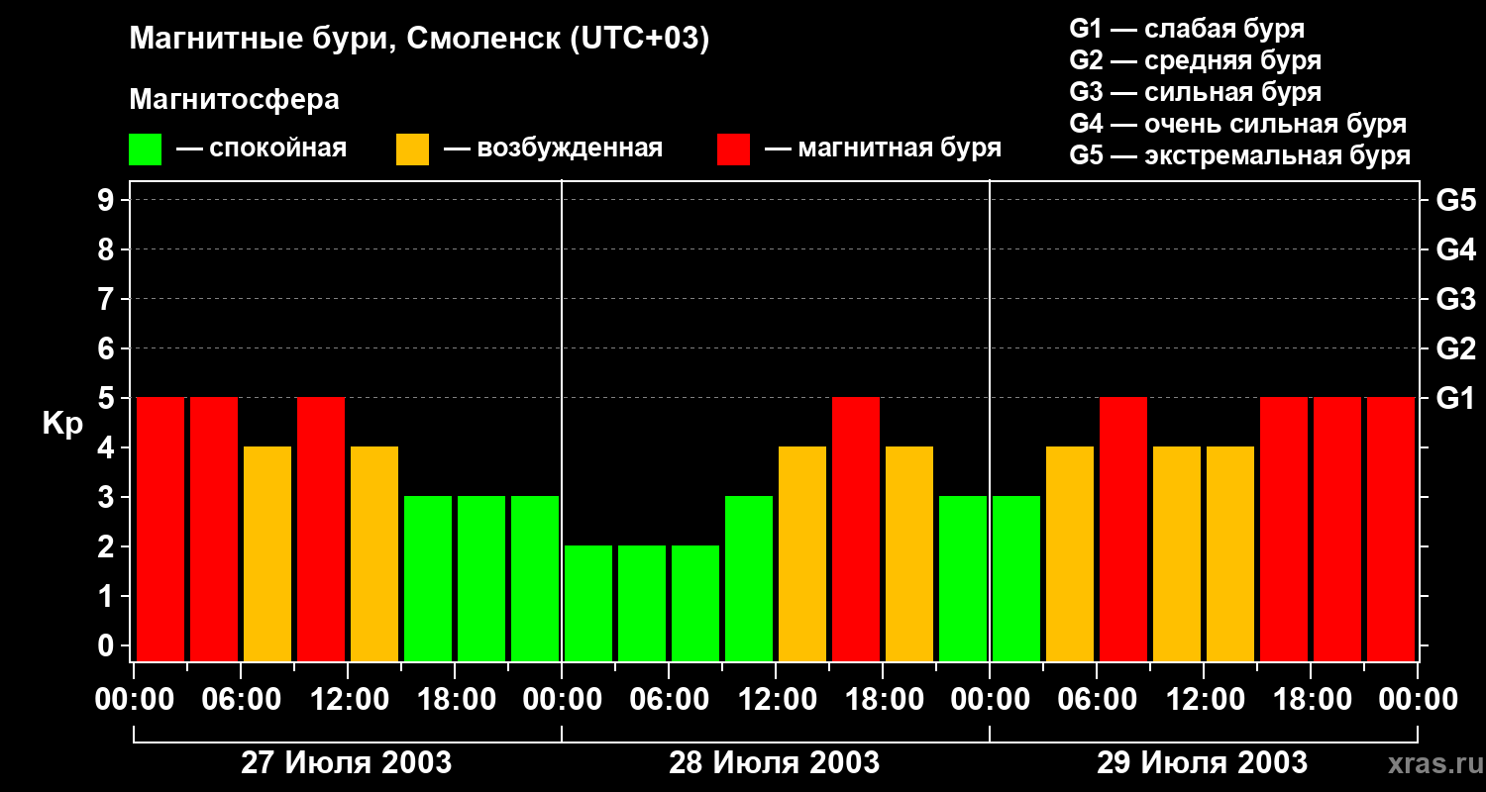Image resolution: width=1486 pixels, height=792 pixels.
Task: Click the '12:00' time label under 29 July
Action: tap(1204, 700)
